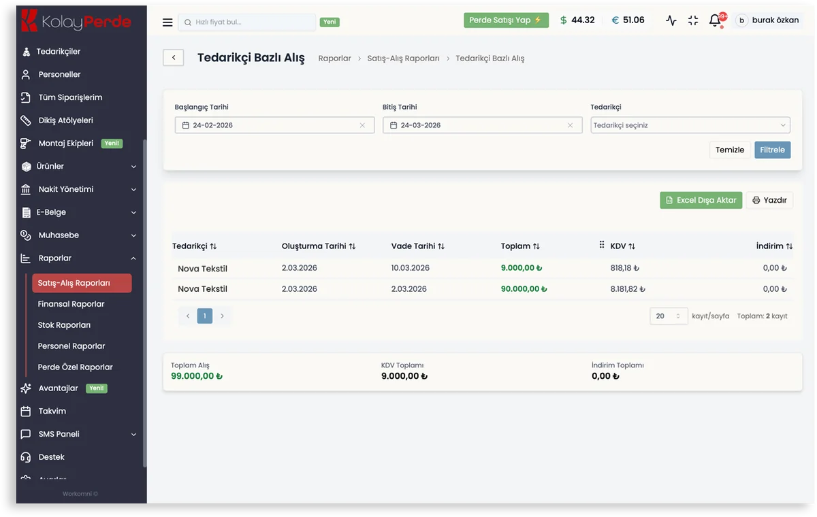The image size is (817, 517).
Task: Expand the Muhasebe menu
Action: click(79, 235)
